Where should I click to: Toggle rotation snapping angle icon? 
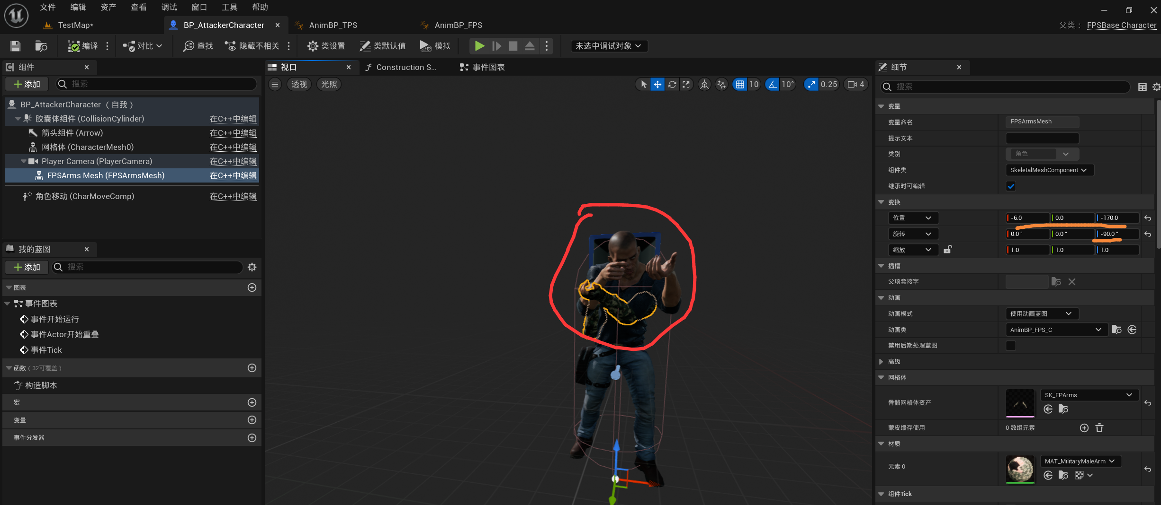[x=773, y=84]
